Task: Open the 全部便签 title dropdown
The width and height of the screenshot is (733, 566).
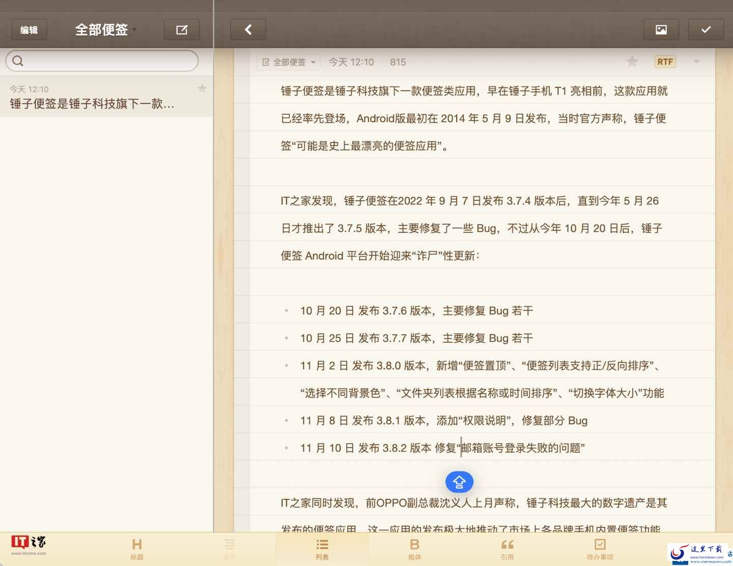Action: (106, 30)
